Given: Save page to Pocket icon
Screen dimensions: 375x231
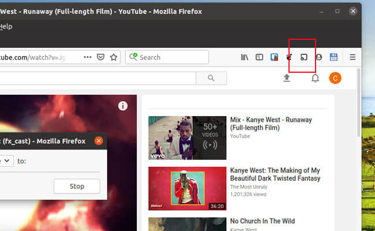Looking at the screenshot, I should (x=100, y=57).
